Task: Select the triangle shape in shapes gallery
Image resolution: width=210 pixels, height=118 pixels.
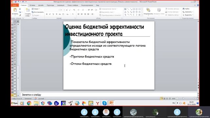Action: pos(125,12)
